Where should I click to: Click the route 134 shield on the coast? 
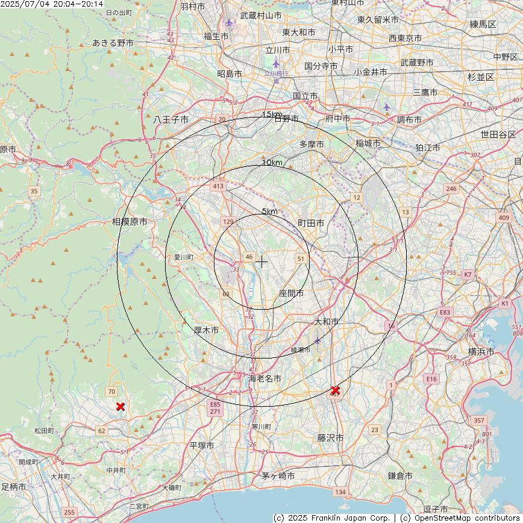tap(340, 492)
